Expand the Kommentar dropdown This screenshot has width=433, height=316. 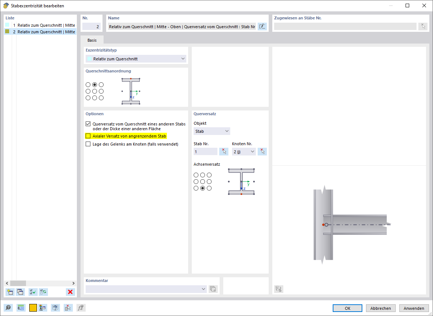204,289
